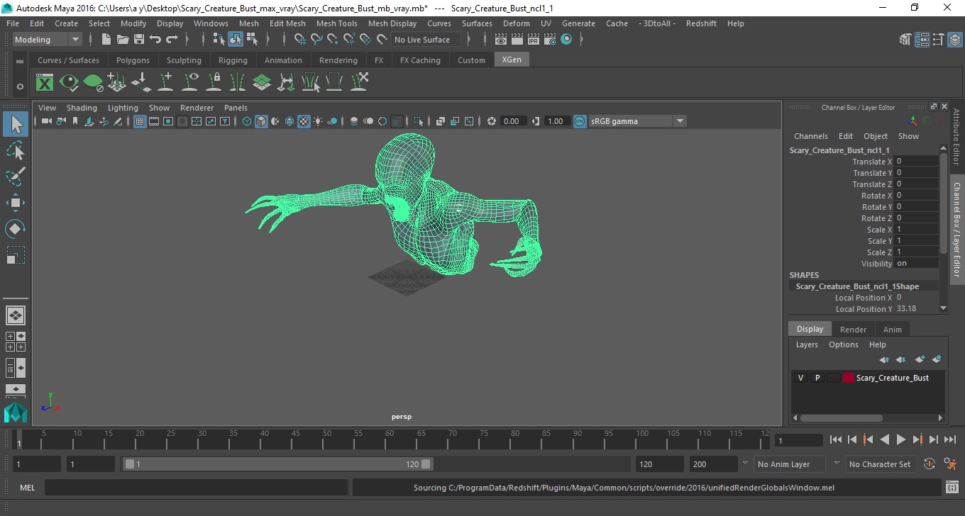Select by hierarchy mode icon
The width and height of the screenshot is (965, 516).
(x=219, y=40)
